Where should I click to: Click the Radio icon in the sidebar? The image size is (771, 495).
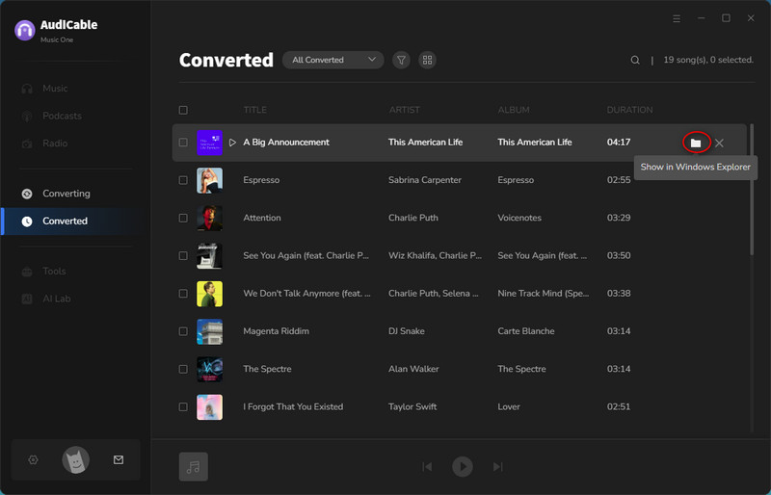[27, 143]
